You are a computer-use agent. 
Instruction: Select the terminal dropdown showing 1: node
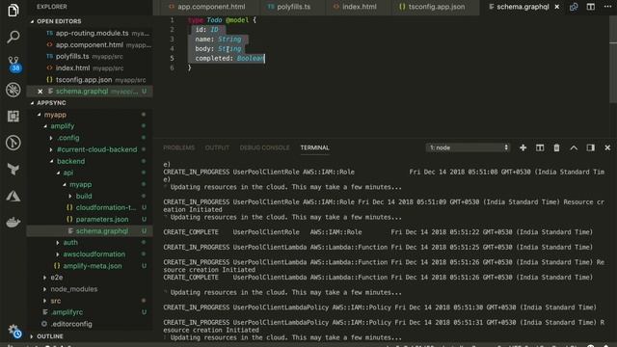[468, 147]
